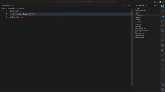Show additional views via the activity bar ellipsis
The image size is (165, 92).
[x=162, y=70]
